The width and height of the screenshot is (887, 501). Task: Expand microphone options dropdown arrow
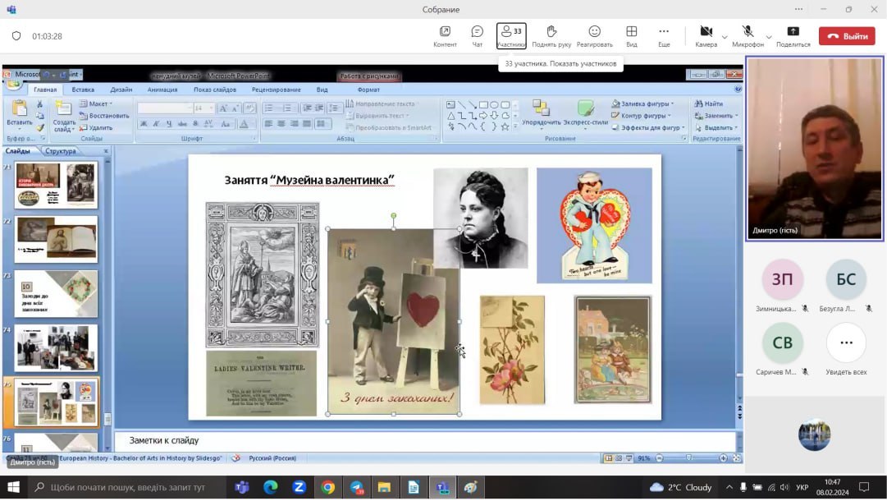click(x=769, y=37)
